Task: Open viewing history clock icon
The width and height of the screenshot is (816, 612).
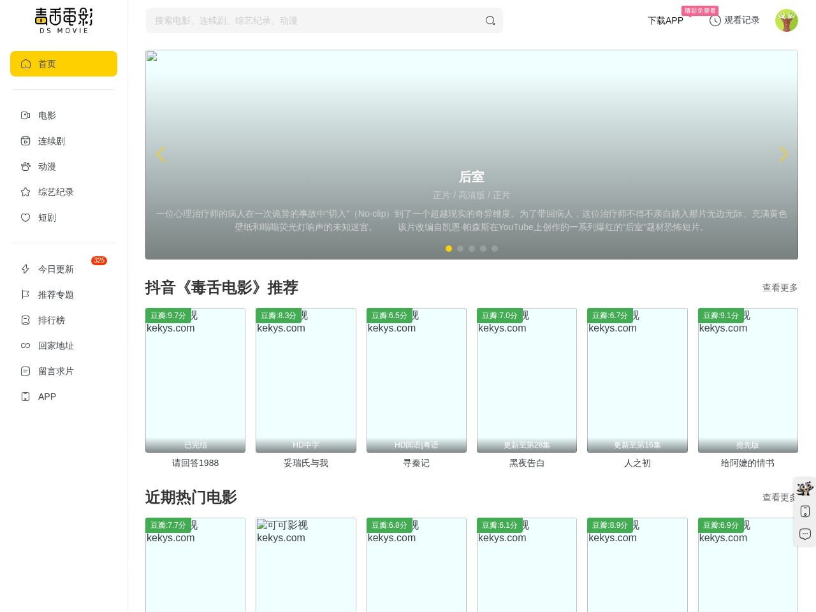Action: [x=715, y=20]
